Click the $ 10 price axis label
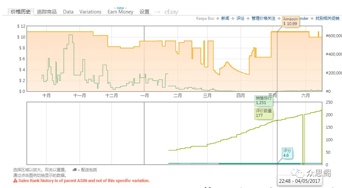 click(21, 37)
